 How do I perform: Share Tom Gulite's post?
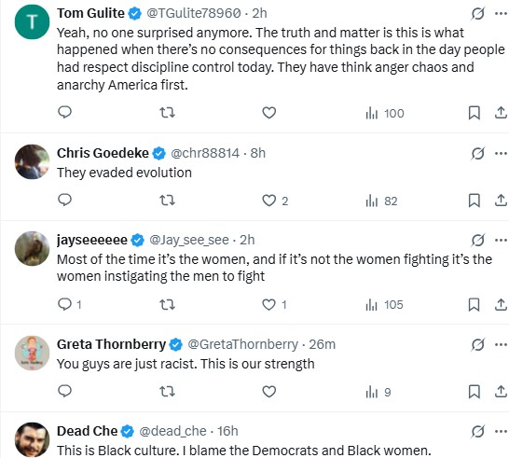pos(501,113)
